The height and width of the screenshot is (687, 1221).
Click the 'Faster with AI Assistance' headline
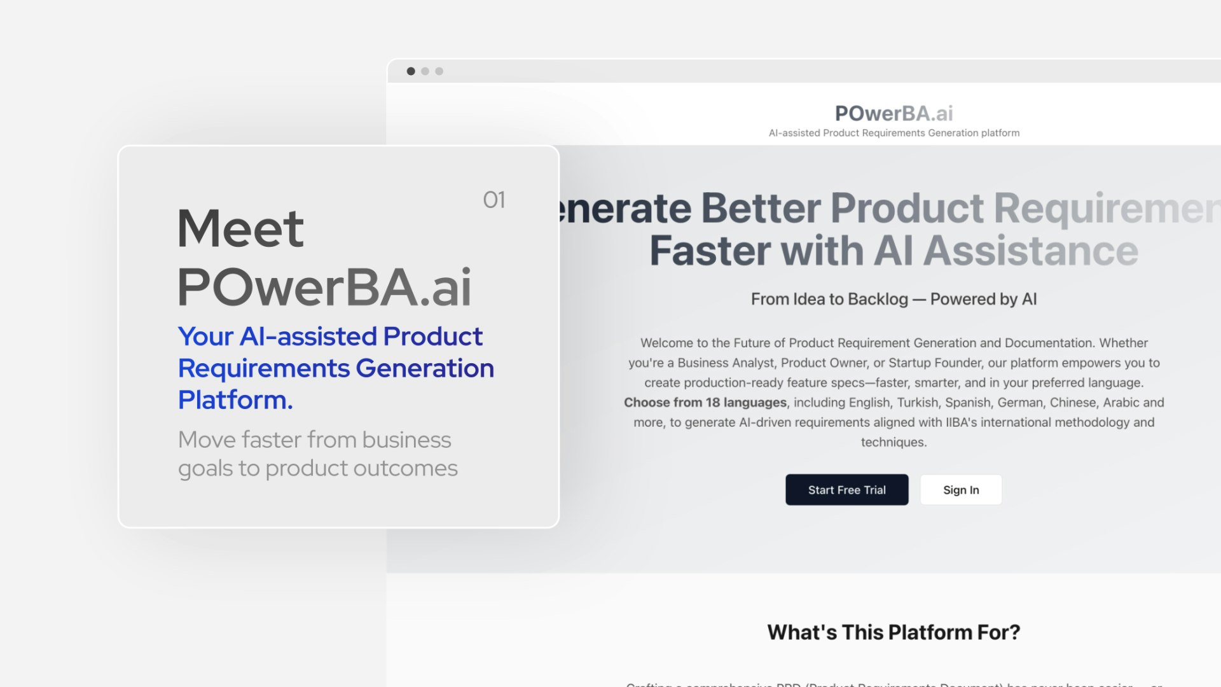coord(893,251)
